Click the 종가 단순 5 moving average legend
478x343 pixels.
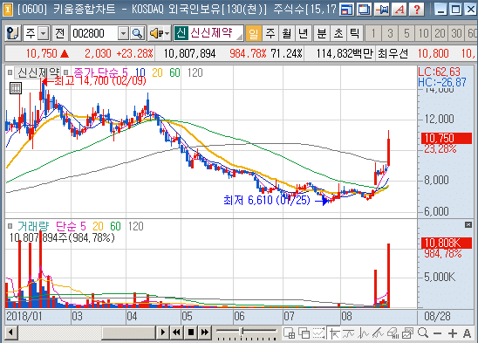pyautogui.click(x=100, y=72)
